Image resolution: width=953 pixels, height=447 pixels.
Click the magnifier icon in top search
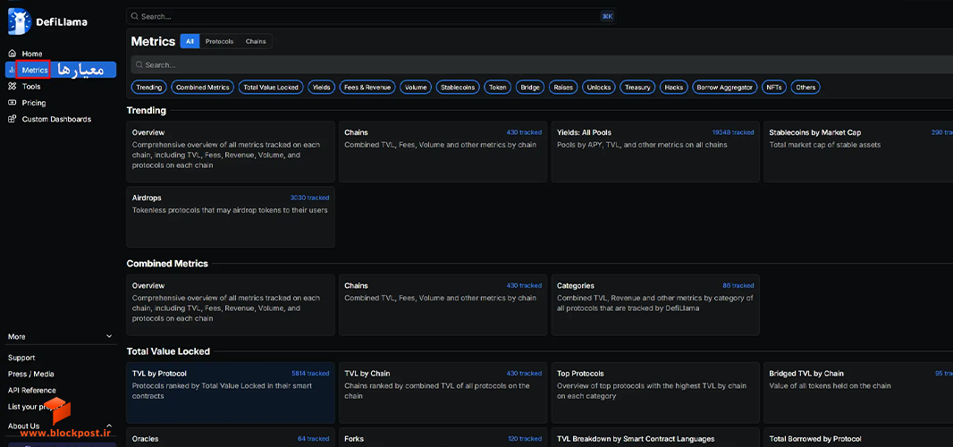(x=134, y=16)
